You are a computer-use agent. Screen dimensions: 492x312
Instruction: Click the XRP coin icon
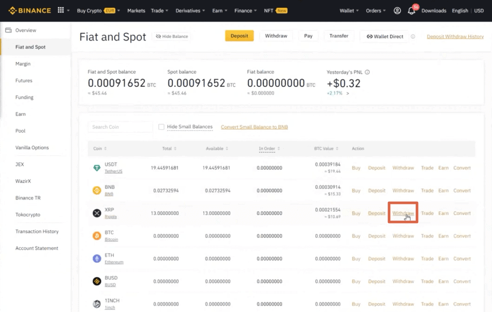pos(97,213)
